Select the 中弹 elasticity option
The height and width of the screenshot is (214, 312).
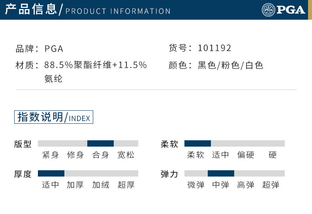pos(221,185)
